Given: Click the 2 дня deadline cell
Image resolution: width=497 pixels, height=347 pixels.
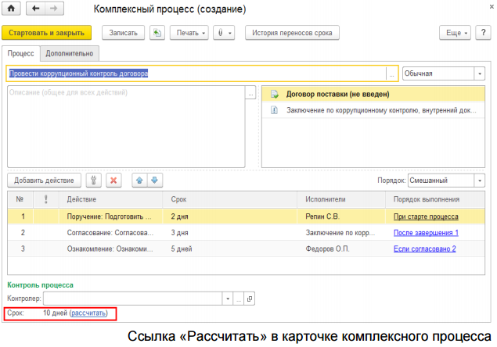Looking at the screenshot, I should click(230, 216).
